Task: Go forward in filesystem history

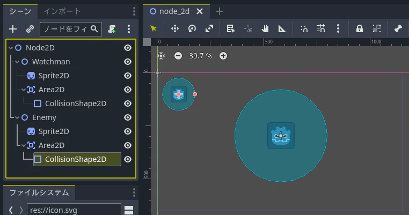Action: tap(21, 210)
